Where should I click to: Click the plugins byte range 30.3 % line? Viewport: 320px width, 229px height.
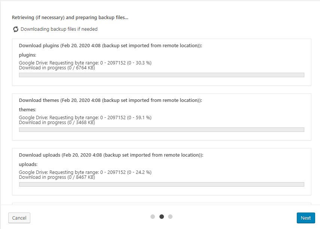pyautogui.click(x=85, y=63)
